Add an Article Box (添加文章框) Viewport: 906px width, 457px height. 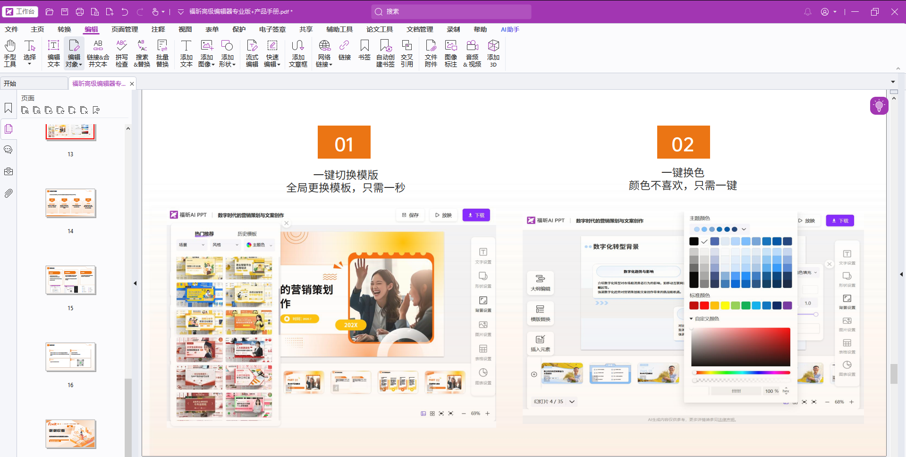(x=298, y=53)
